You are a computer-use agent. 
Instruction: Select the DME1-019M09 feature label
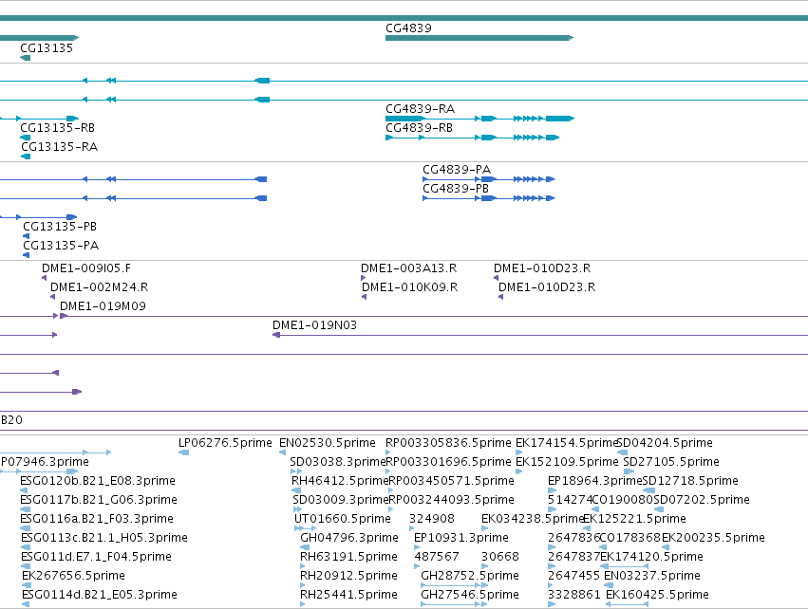103,306
